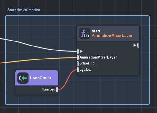Click the orange AnimationMixerLayer type label

(112, 36)
